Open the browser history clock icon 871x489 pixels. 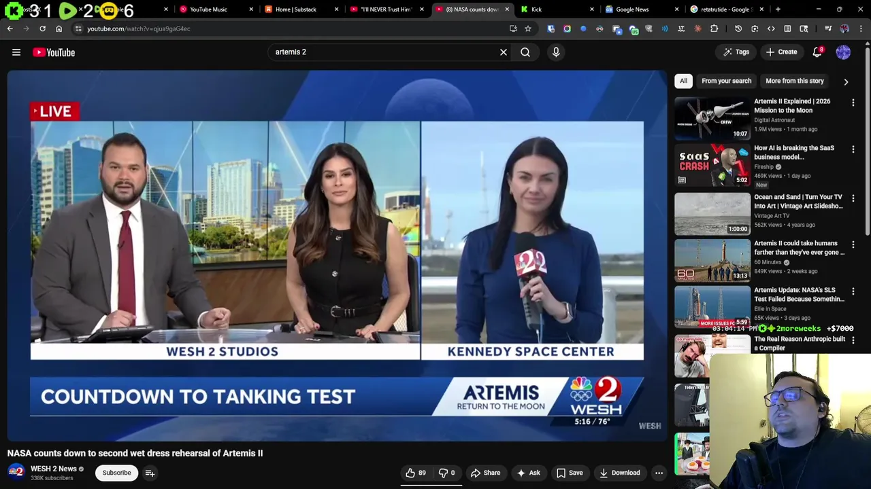tap(738, 29)
